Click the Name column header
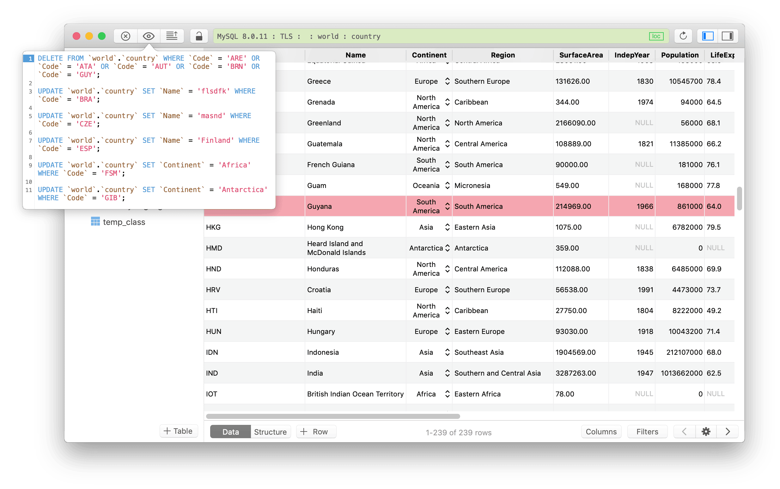 tap(355, 55)
